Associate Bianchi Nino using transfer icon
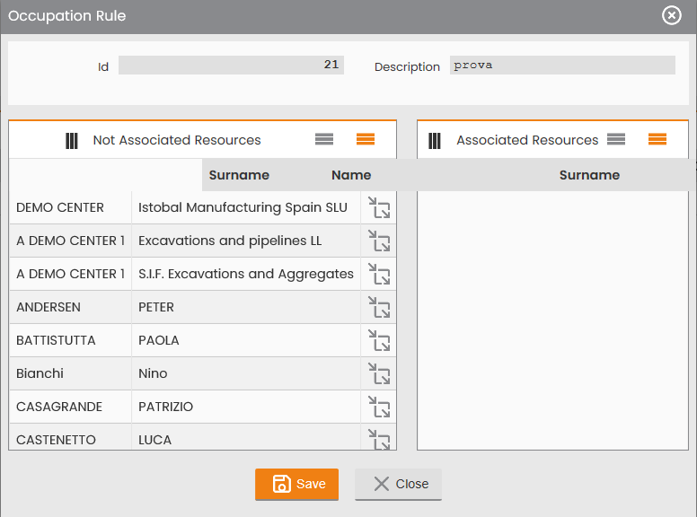The height and width of the screenshot is (517, 697). [x=379, y=373]
